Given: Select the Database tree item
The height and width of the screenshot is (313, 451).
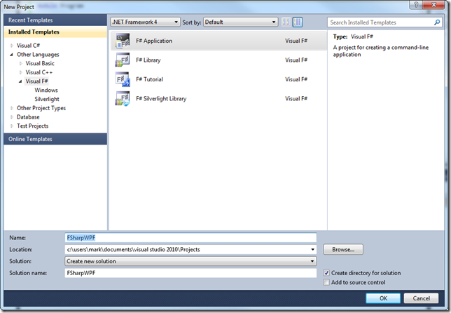Looking at the screenshot, I should point(28,117).
